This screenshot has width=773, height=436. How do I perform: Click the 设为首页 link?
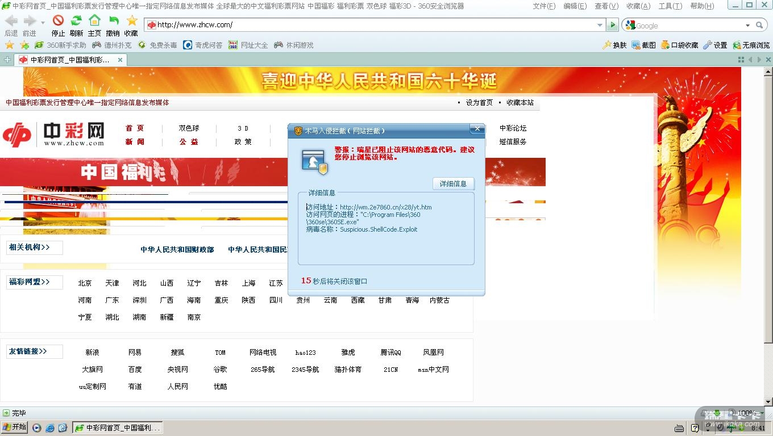(x=479, y=103)
